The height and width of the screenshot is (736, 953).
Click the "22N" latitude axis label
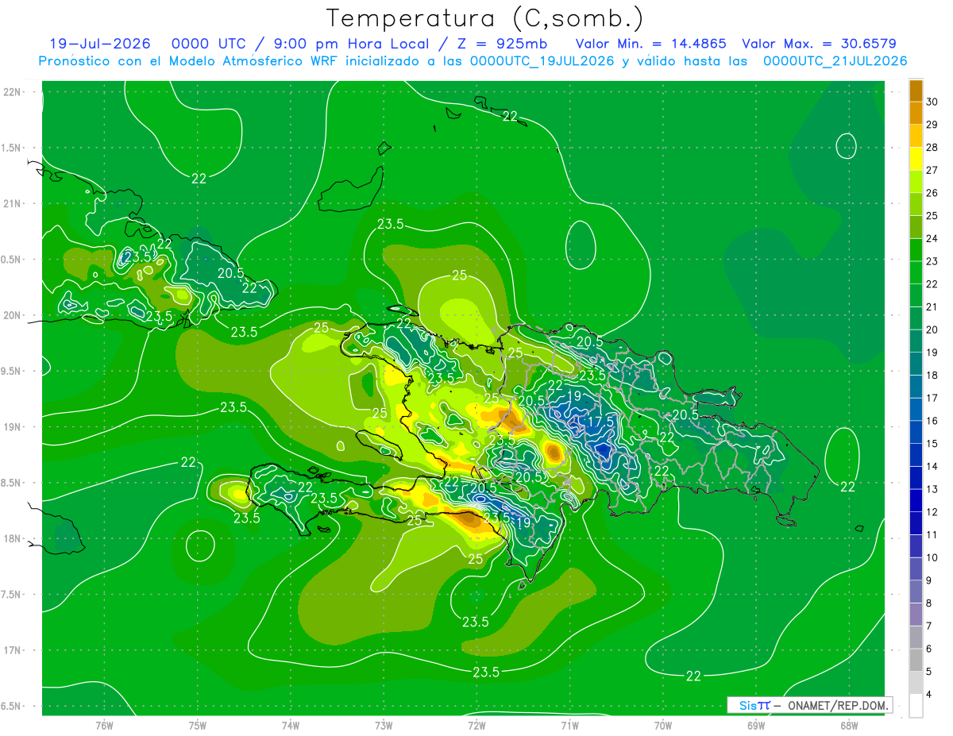tap(12, 92)
